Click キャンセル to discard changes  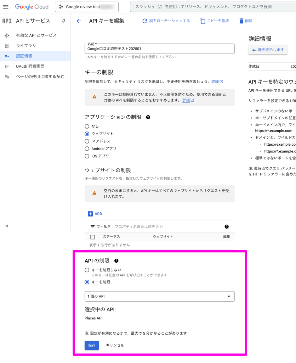(115, 345)
